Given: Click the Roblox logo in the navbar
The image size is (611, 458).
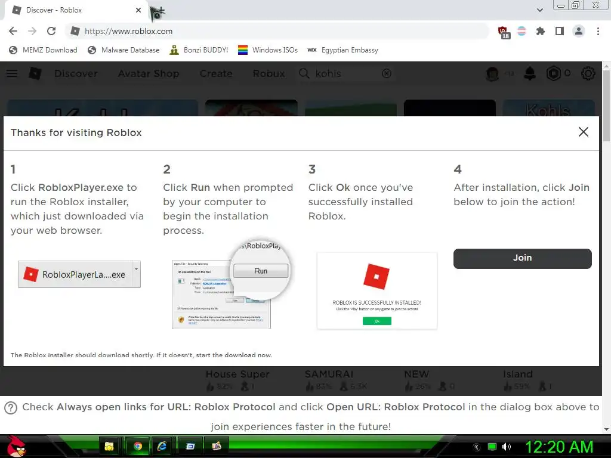Looking at the screenshot, I should [35, 73].
